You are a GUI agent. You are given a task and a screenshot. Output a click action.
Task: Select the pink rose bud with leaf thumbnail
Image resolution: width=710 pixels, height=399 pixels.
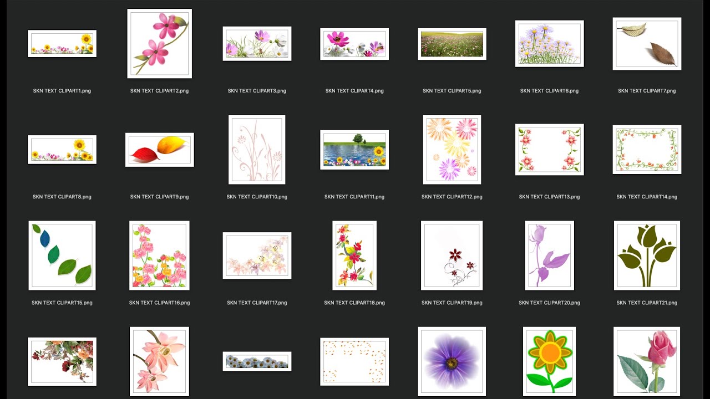pyautogui.click(x=647, y=362)
